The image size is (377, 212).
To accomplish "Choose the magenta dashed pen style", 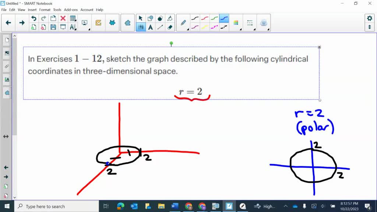I will click(214, 27).
